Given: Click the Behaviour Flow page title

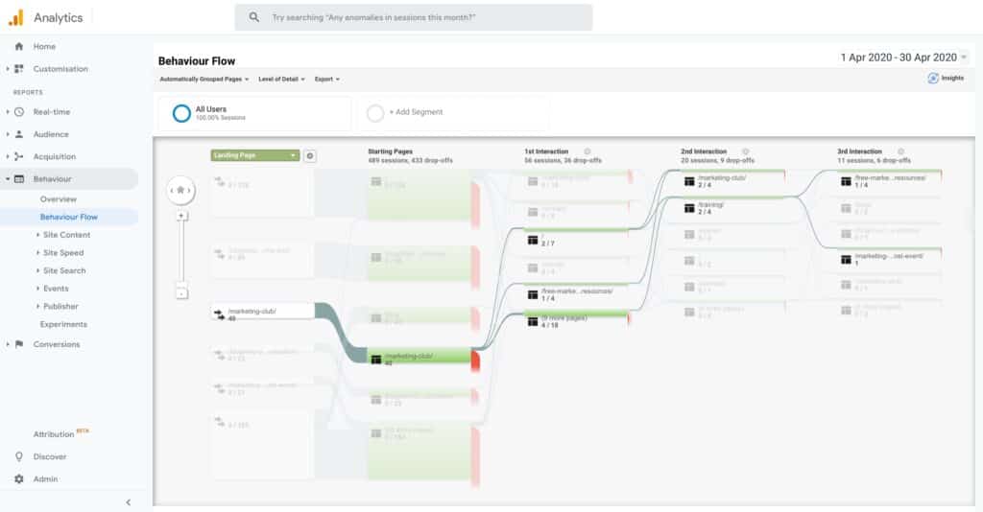Looking at the screenshot, I should [196, 61].
